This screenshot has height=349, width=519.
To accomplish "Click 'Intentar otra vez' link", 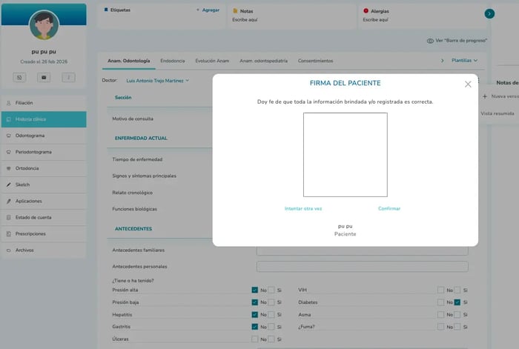I will [303, 208].
